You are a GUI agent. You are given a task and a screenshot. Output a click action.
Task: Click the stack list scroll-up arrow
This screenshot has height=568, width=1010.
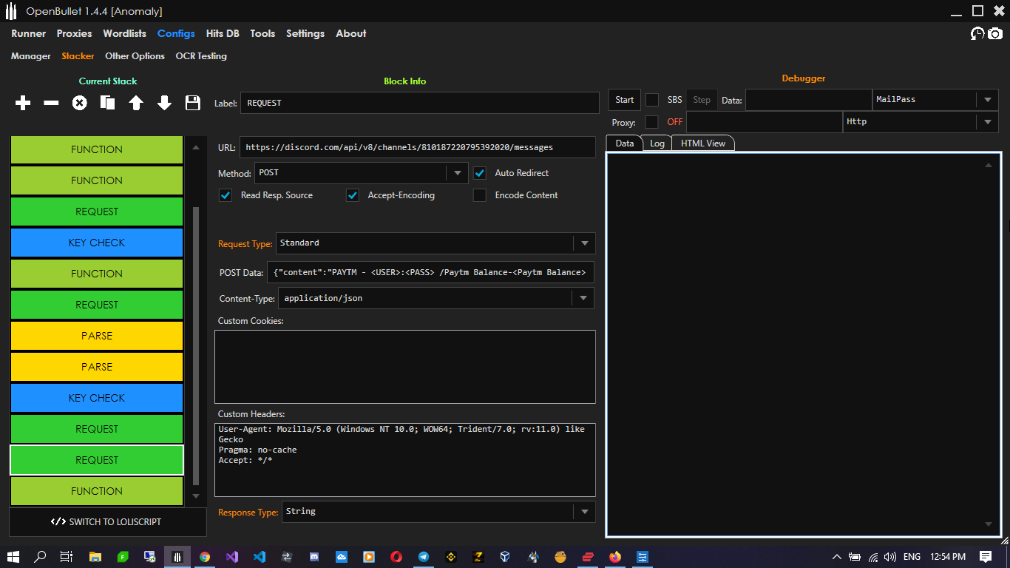click(196, 147)
